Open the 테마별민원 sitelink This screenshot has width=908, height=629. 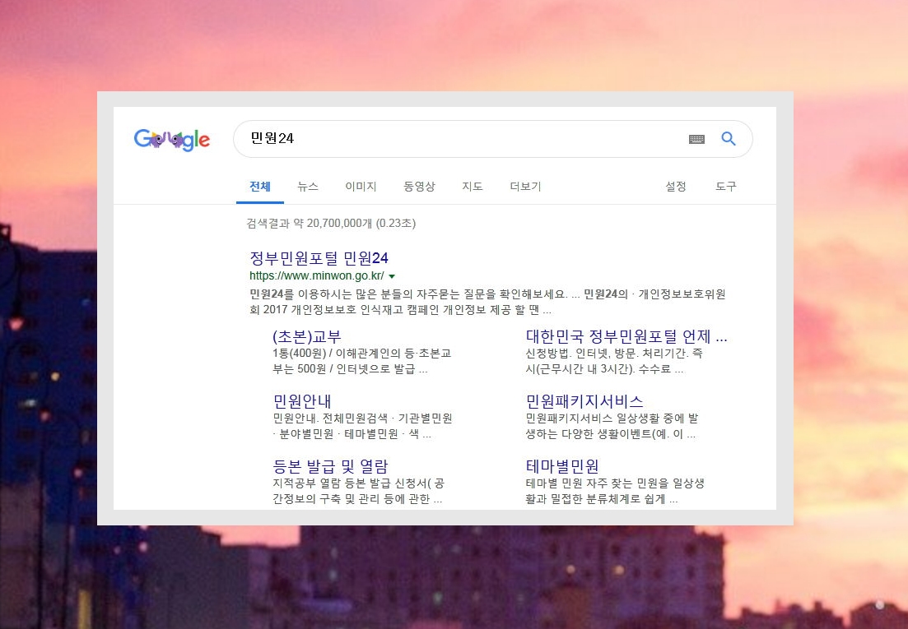561,466
